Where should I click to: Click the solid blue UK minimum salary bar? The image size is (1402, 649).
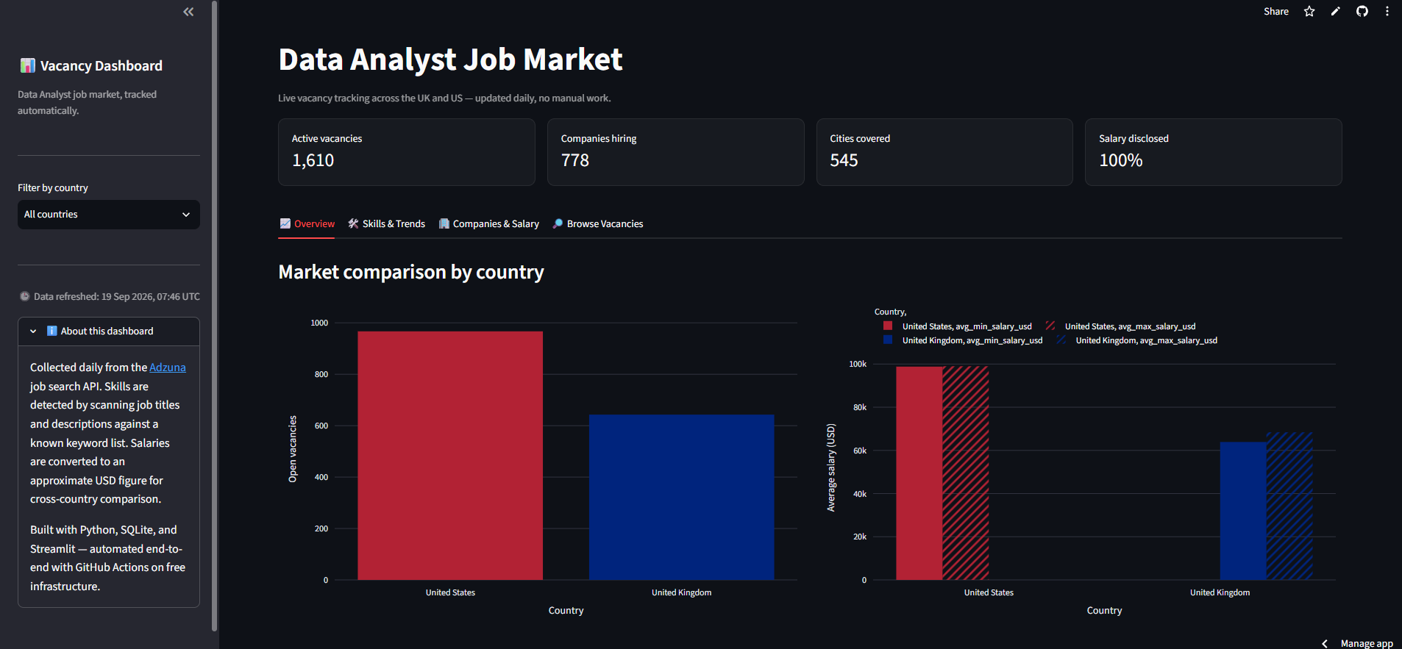coord(1243,511)
